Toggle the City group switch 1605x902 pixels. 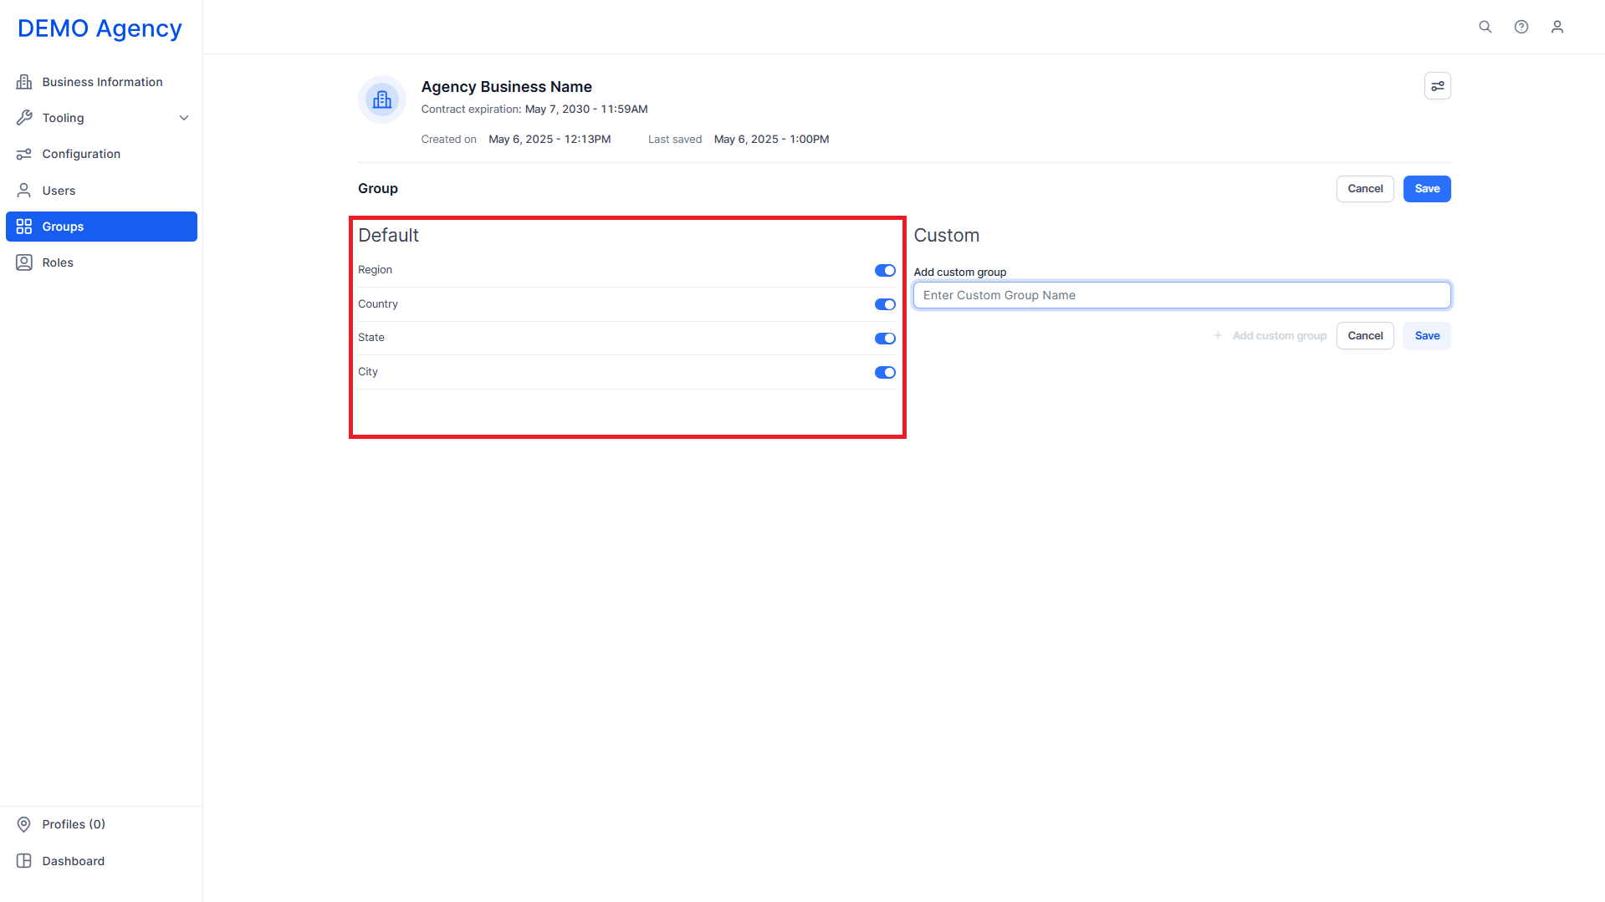(885, 373)
